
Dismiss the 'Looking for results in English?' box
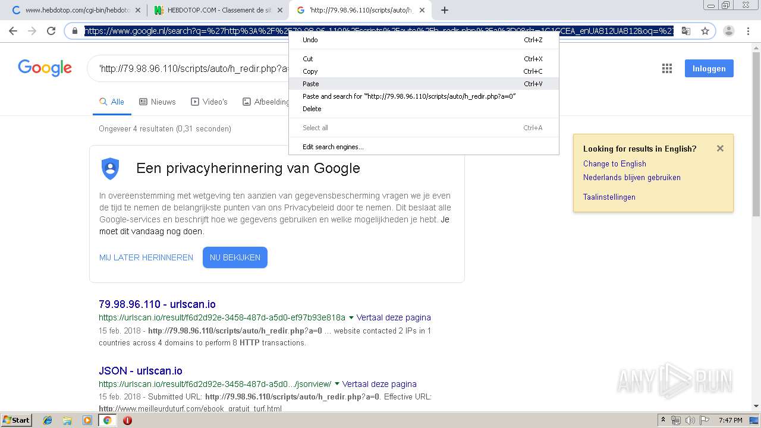pyautogui.click(x=720, y=149)
